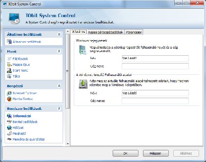Click the Memória és gyorsítótár icon
Viewport: 206px width, 162px height.
9,139
